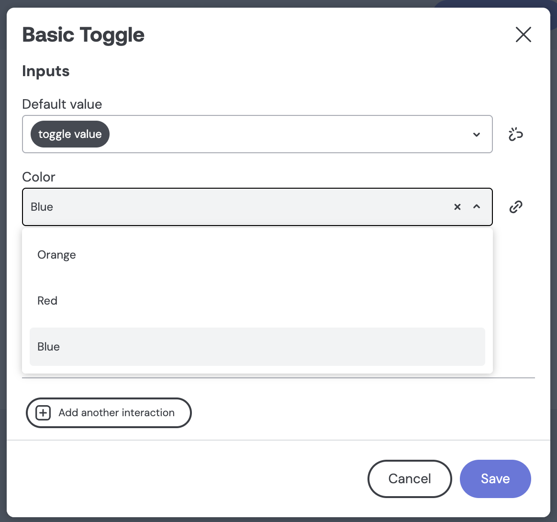Close the Basic Toggle dialog

click(523, 34)
